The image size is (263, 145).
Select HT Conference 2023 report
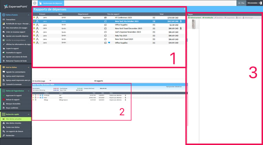coord(123,18)
